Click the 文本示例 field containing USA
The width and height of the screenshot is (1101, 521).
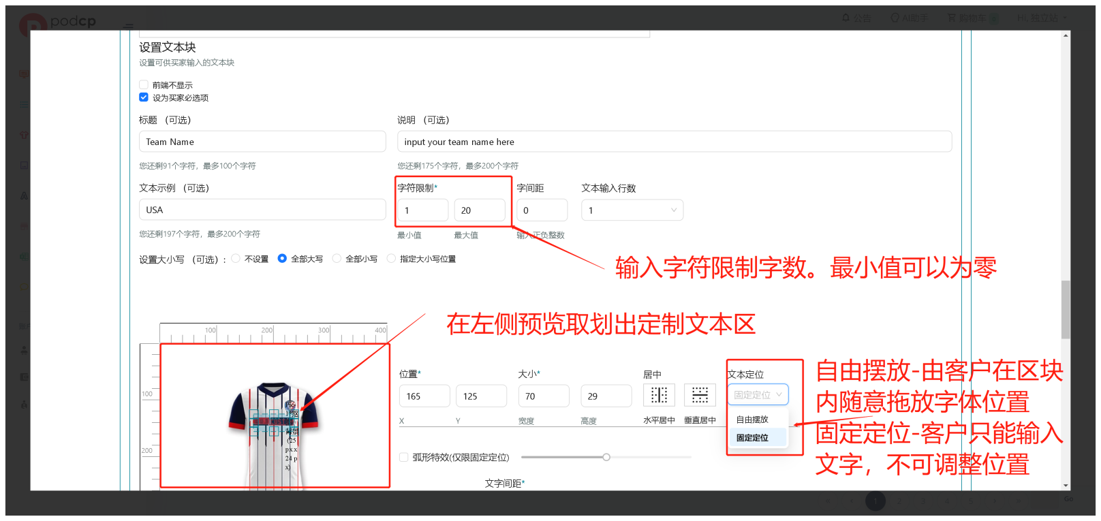click(262, 210)
